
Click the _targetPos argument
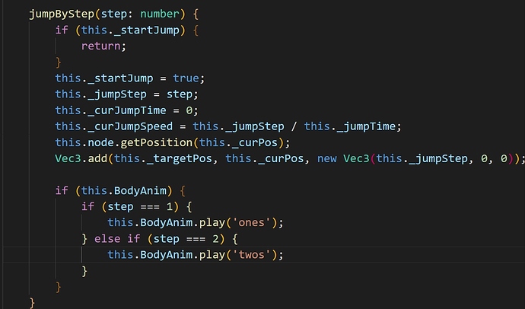click(179, 158)
